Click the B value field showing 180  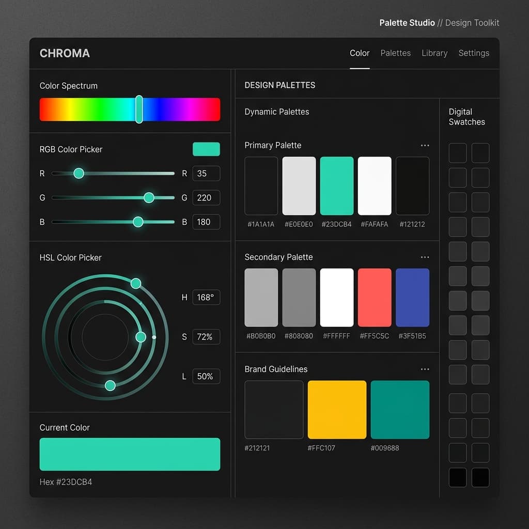click(x=206, y=222)
